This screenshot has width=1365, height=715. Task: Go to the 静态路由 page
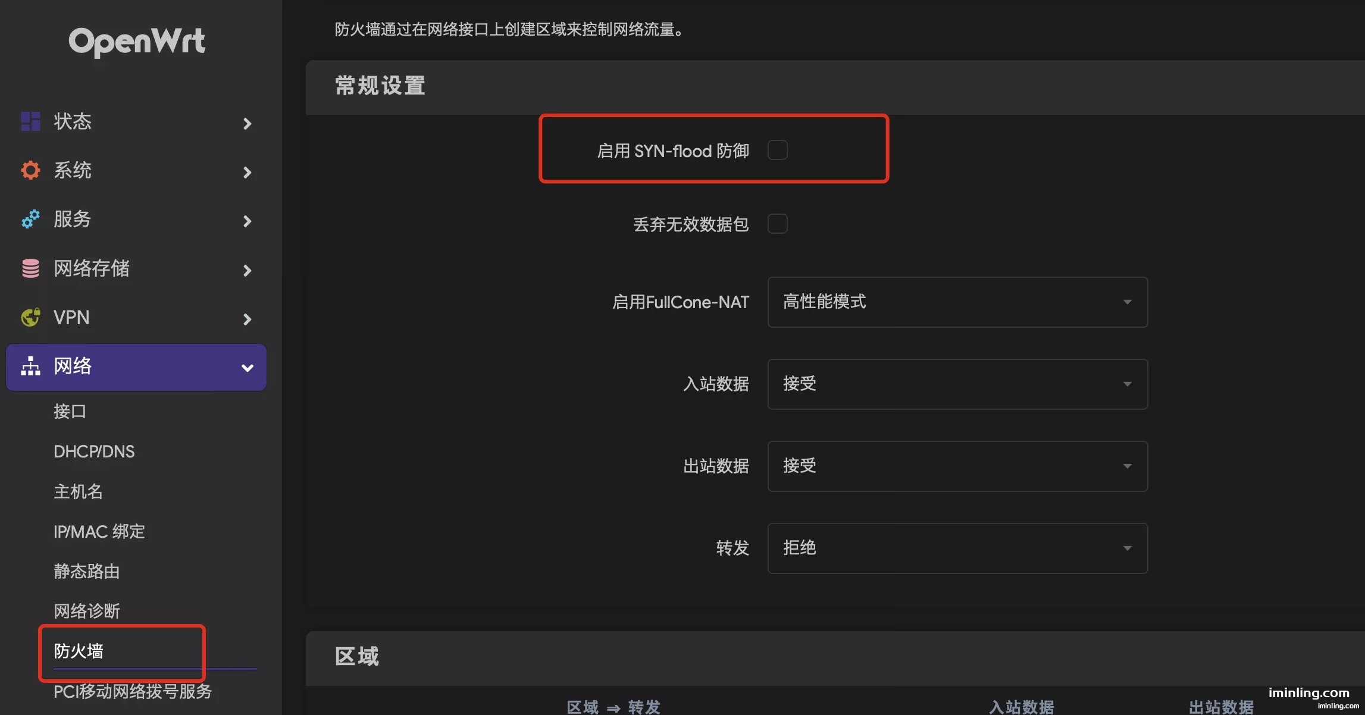click(87, 571)
